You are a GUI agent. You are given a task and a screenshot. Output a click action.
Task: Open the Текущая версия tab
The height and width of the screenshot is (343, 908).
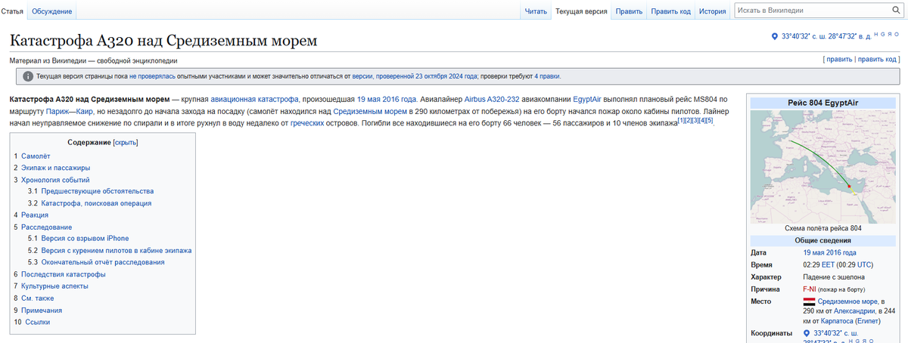580,11
